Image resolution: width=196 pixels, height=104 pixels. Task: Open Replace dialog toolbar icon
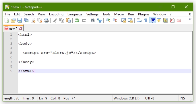(x=99, y=20)
